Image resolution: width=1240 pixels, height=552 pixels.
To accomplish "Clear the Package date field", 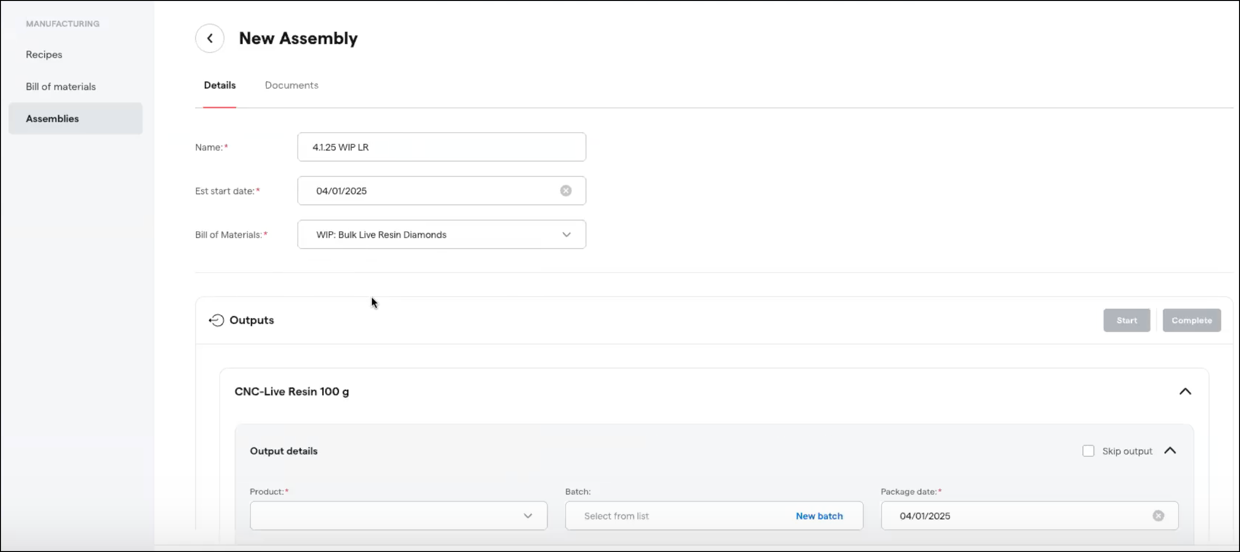I will [x=1158, y=516].
